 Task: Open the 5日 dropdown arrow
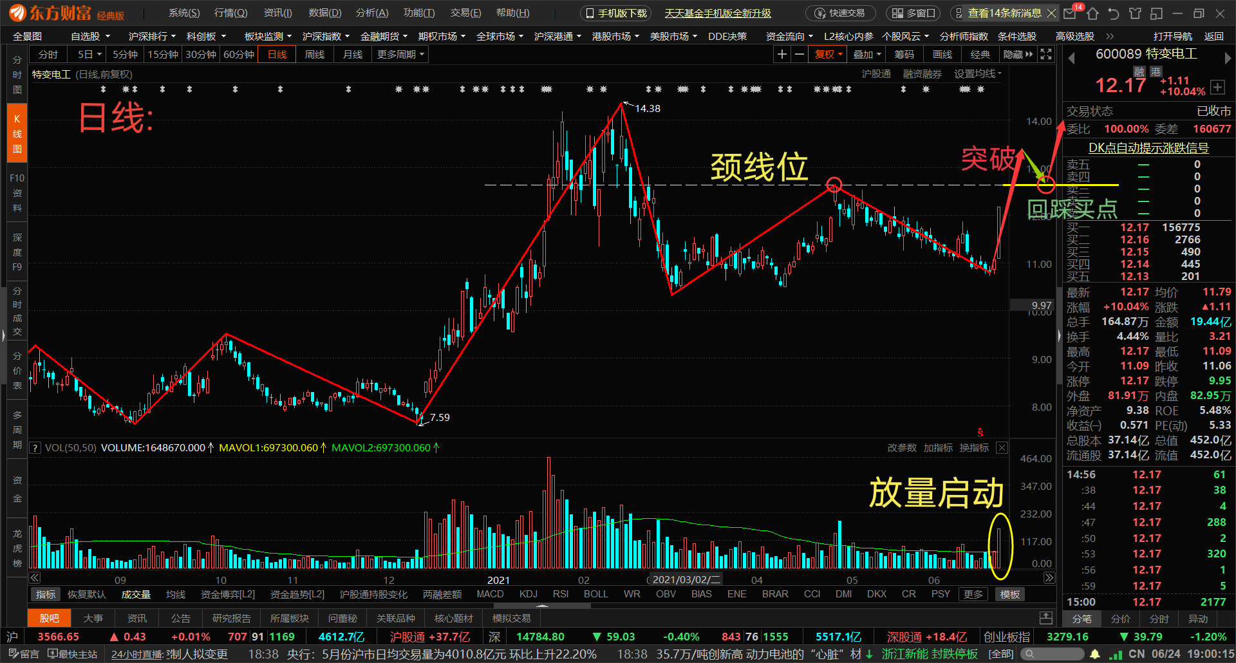tap(99, 55)
